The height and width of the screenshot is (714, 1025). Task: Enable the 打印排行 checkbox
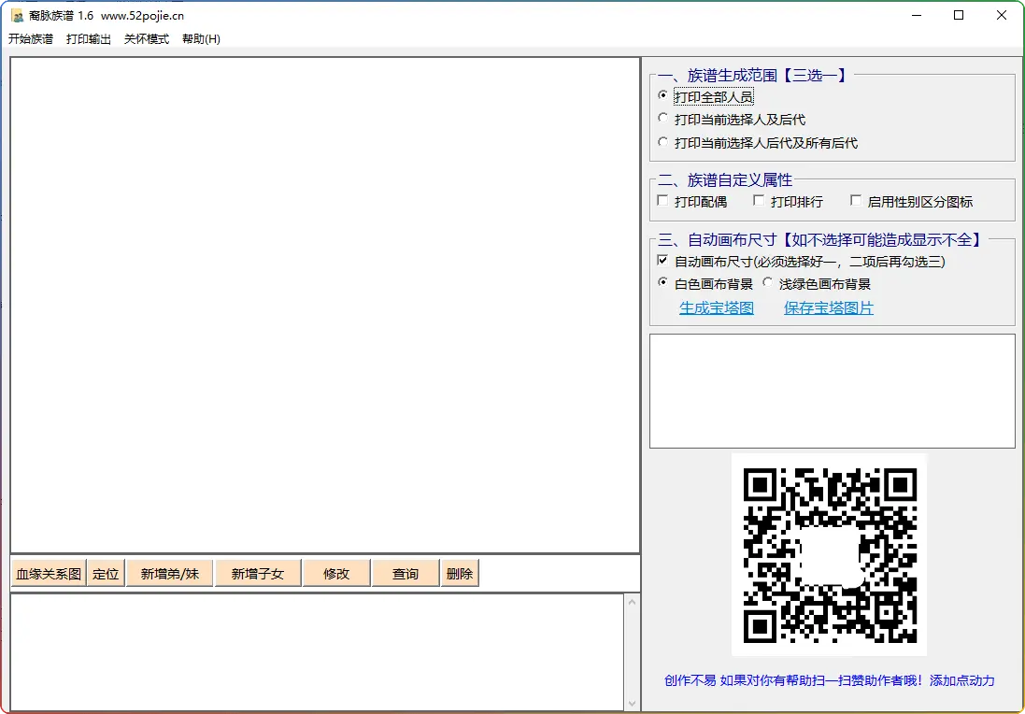760,201
